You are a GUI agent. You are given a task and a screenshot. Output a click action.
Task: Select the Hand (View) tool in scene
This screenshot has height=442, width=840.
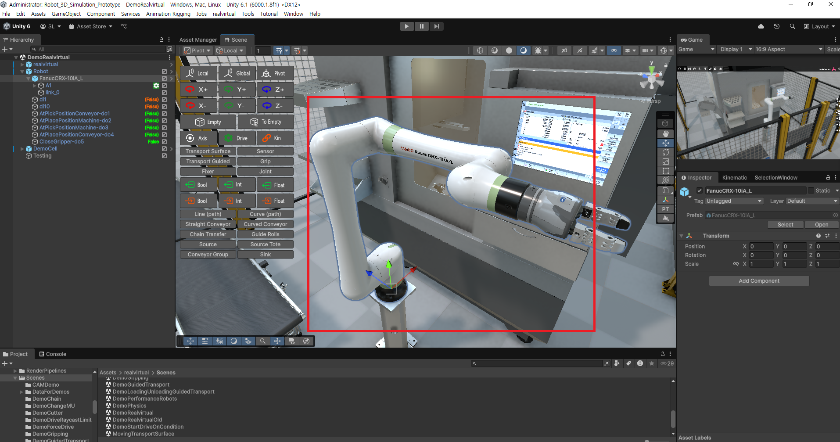665,133
